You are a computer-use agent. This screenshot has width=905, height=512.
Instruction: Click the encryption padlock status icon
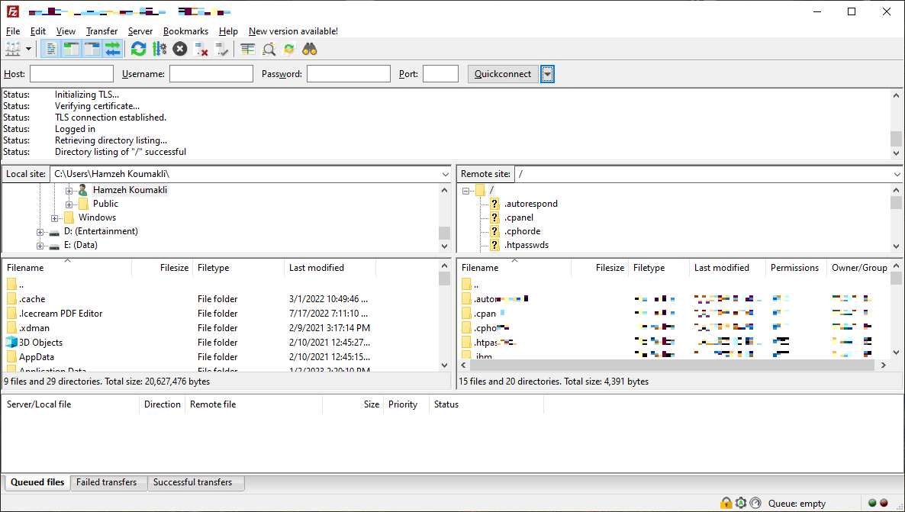click(726, 503)
